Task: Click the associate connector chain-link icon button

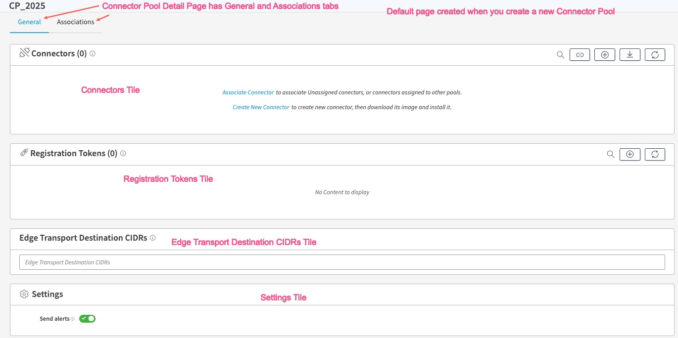Action: point(580,55)
